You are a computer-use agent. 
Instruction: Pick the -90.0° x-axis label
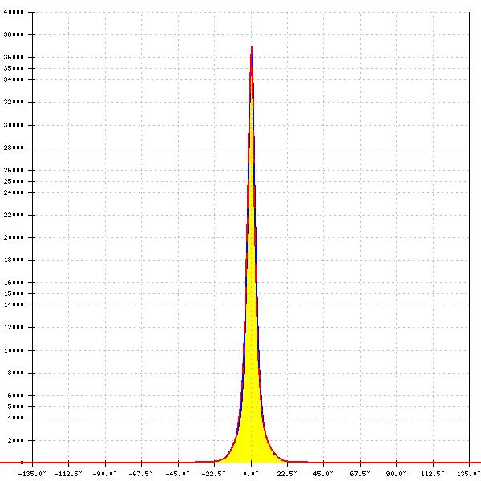pyautogui.click(x=103, y=473)
